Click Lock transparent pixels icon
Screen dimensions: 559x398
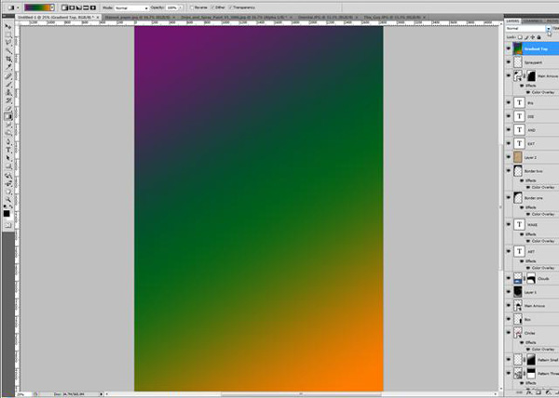[x=520, y=37]
